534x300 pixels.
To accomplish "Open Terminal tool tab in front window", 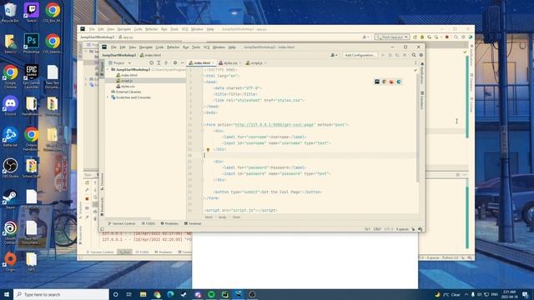I will click(x=193, y=223).
